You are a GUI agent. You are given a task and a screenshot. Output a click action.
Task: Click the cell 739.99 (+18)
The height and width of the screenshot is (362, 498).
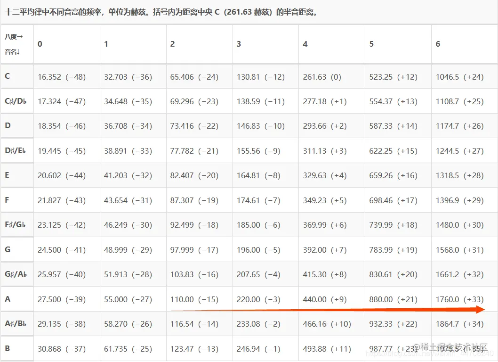(x=398, y=224)
